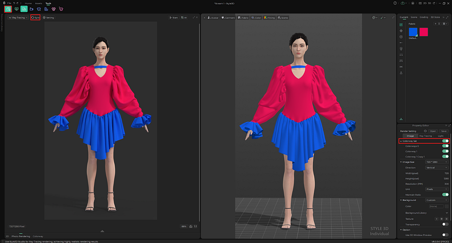Delete the background texture with trash icon
The height and width of the screenshot is (243, 452).
point(441,219)
